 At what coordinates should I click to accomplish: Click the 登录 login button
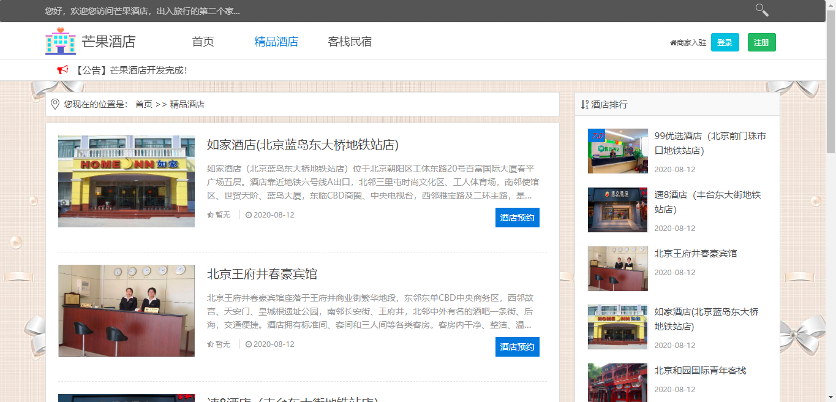click(725, 42)
